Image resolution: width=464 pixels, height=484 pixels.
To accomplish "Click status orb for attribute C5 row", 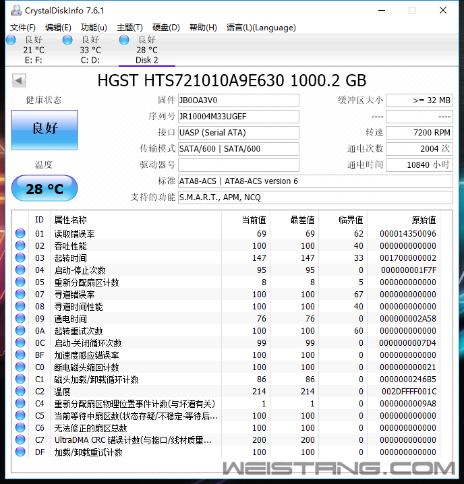I will (x=20, y=415).
